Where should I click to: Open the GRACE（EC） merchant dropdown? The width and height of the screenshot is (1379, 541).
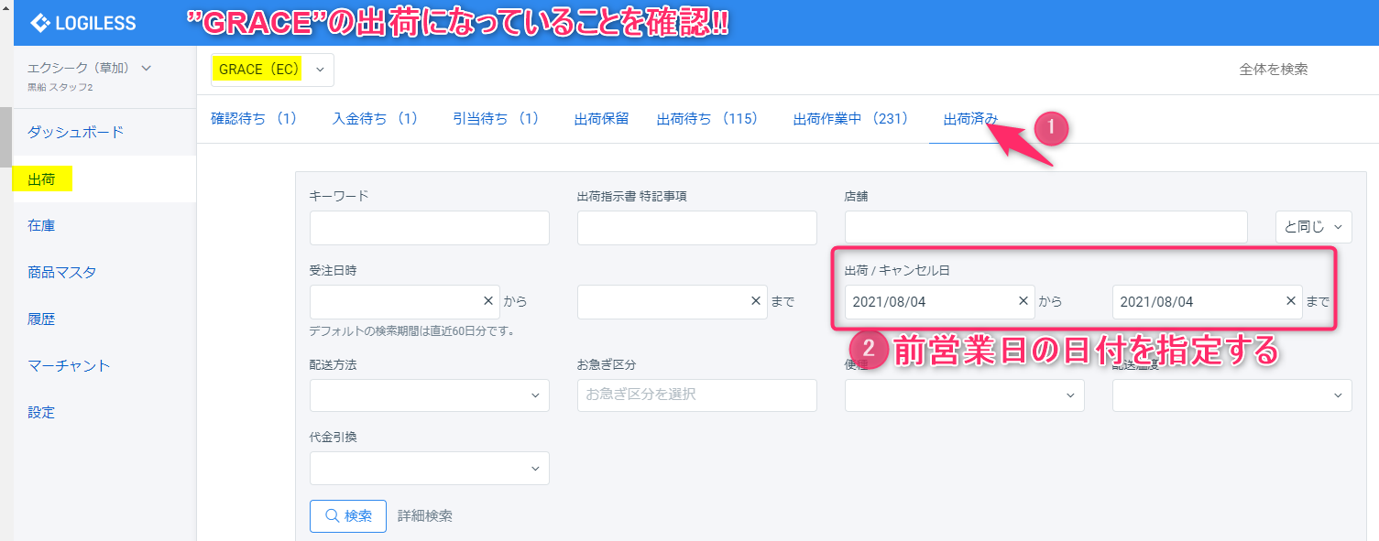click(272, 70)
